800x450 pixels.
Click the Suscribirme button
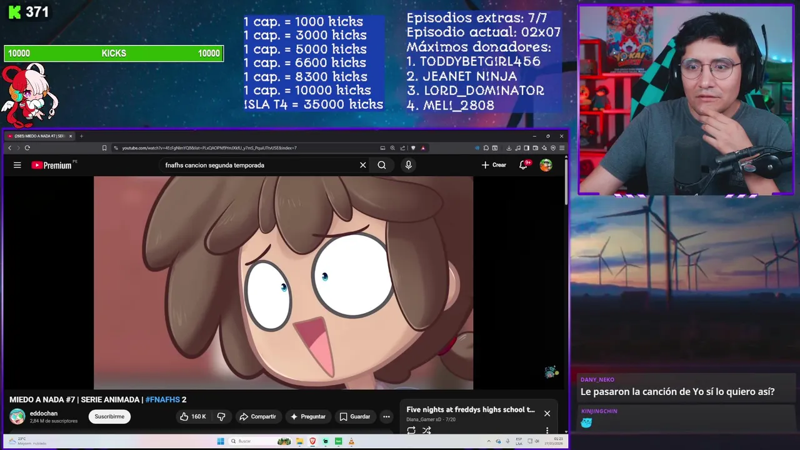tap(109, 417)
